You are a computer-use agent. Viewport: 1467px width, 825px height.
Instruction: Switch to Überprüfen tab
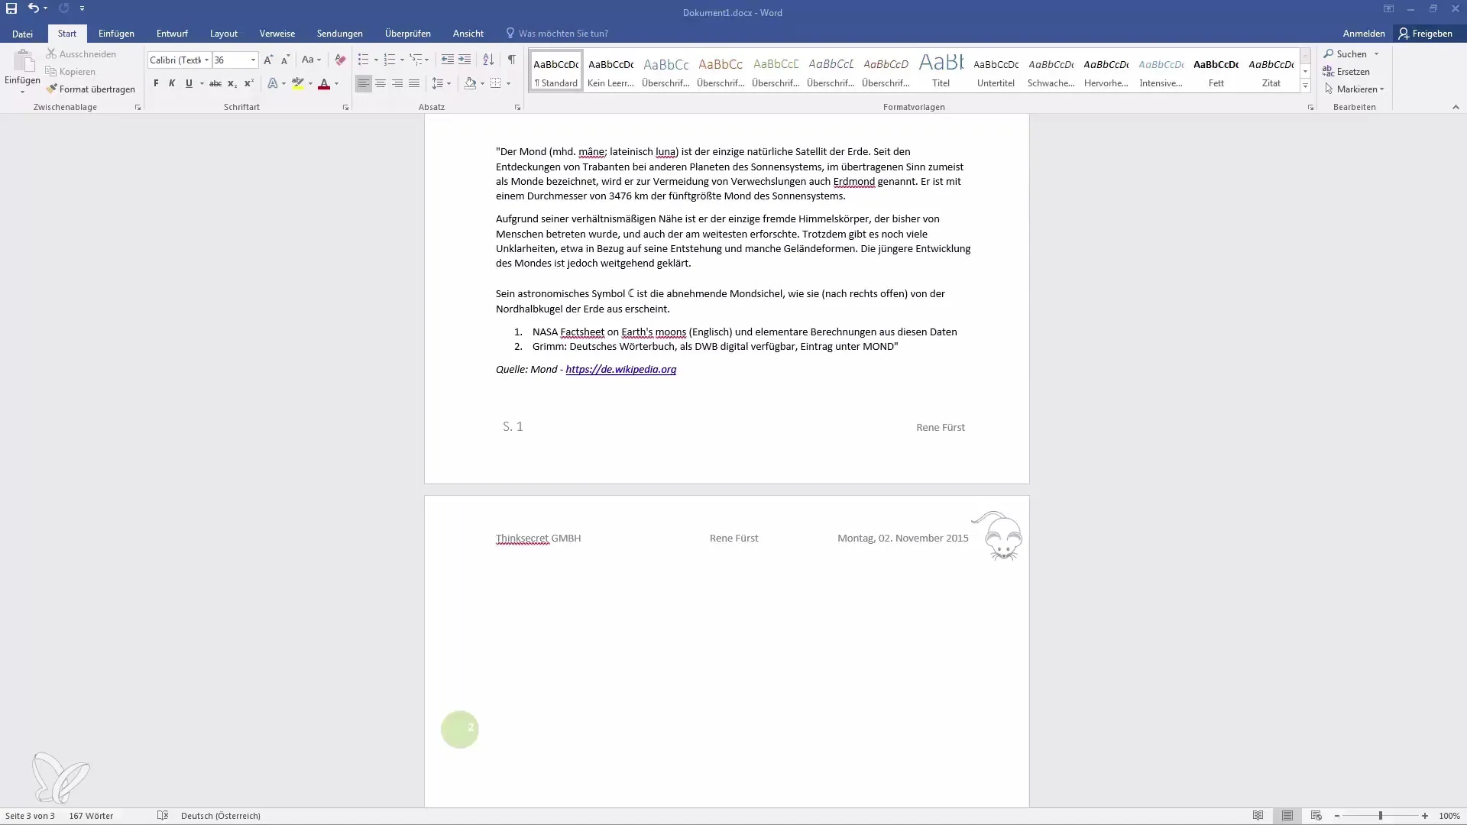click(x=407, y=34)
